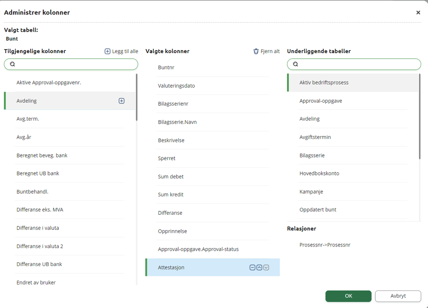Click search icon in Underliggende tabeller field
Image resolution: width=428 pixels, height=308 pixels.
[296, 64]
